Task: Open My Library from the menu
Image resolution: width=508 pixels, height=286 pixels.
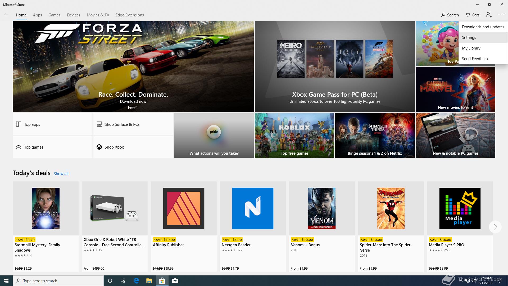Action: tap(471, 48)
